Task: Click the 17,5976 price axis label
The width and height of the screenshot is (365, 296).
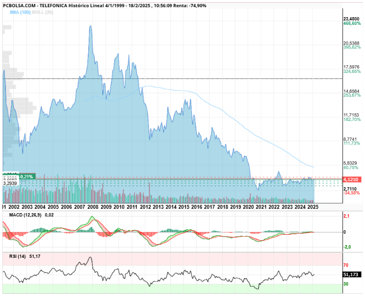Action: coord(352,67)
